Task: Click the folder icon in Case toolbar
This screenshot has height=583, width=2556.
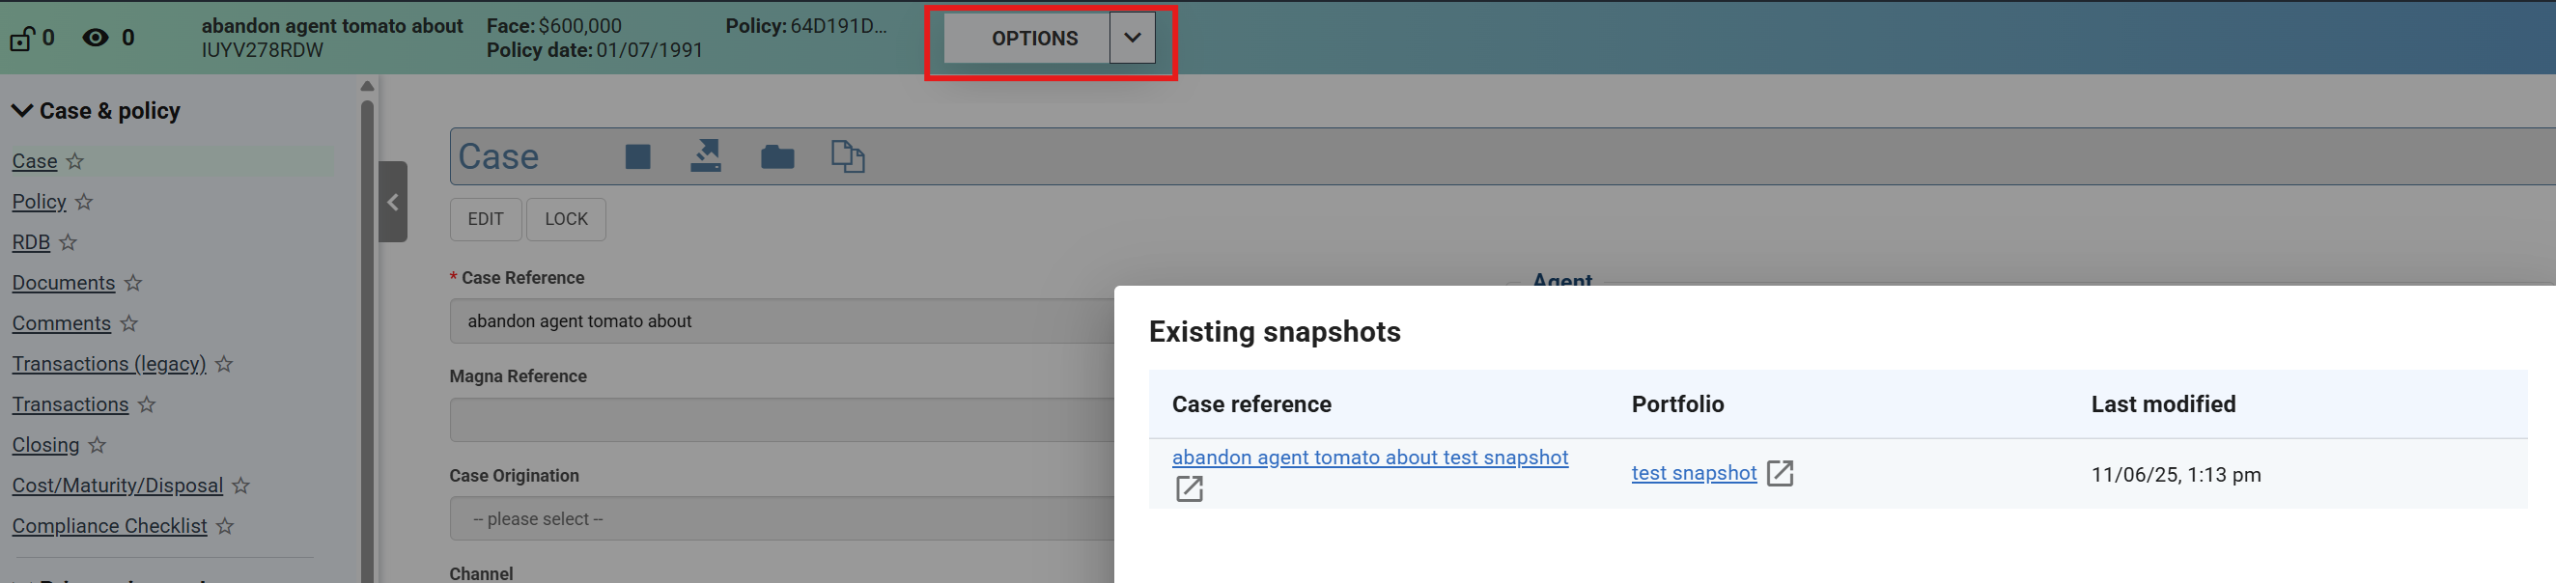Action: [777, 156]
